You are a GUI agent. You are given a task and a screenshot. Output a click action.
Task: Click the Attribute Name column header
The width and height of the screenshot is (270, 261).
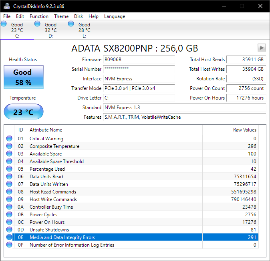(115, 130)
